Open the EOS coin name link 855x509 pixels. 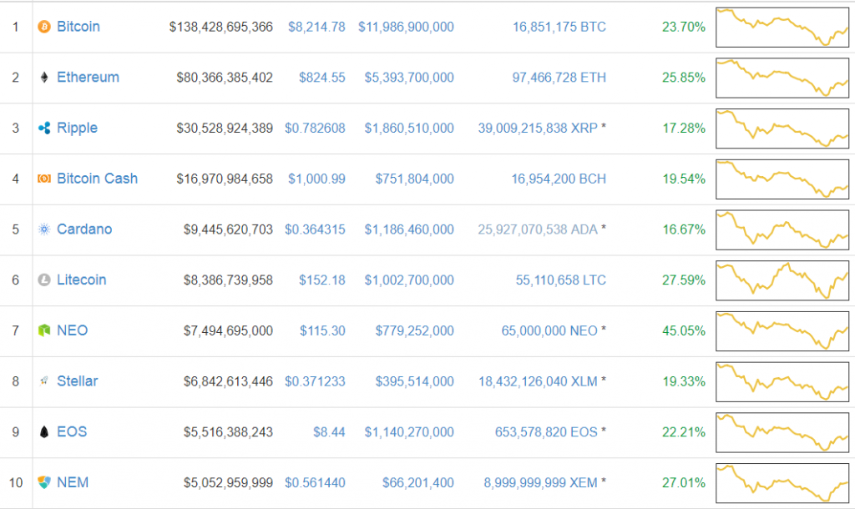[x=72, y=431]
